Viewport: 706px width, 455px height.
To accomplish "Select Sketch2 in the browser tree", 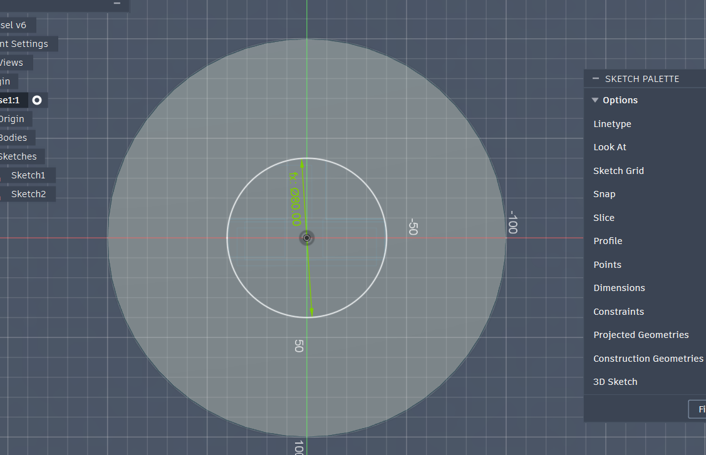I will click(28, 194).
